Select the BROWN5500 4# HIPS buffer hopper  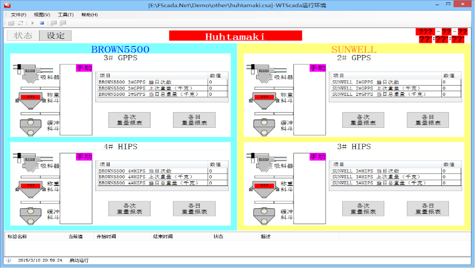point(31,216)
